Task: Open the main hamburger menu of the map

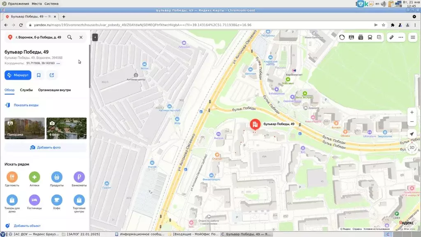Action: tap(413, 37)
